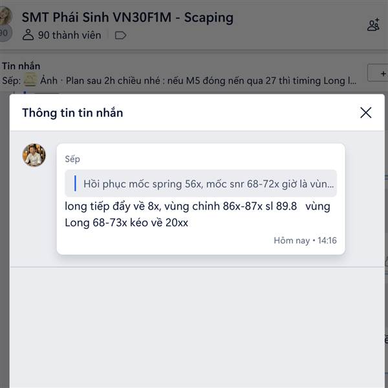The image size is (388, 388).
Task: Open pinned image thumbnail from Sếp
Action: coord(30,80)
